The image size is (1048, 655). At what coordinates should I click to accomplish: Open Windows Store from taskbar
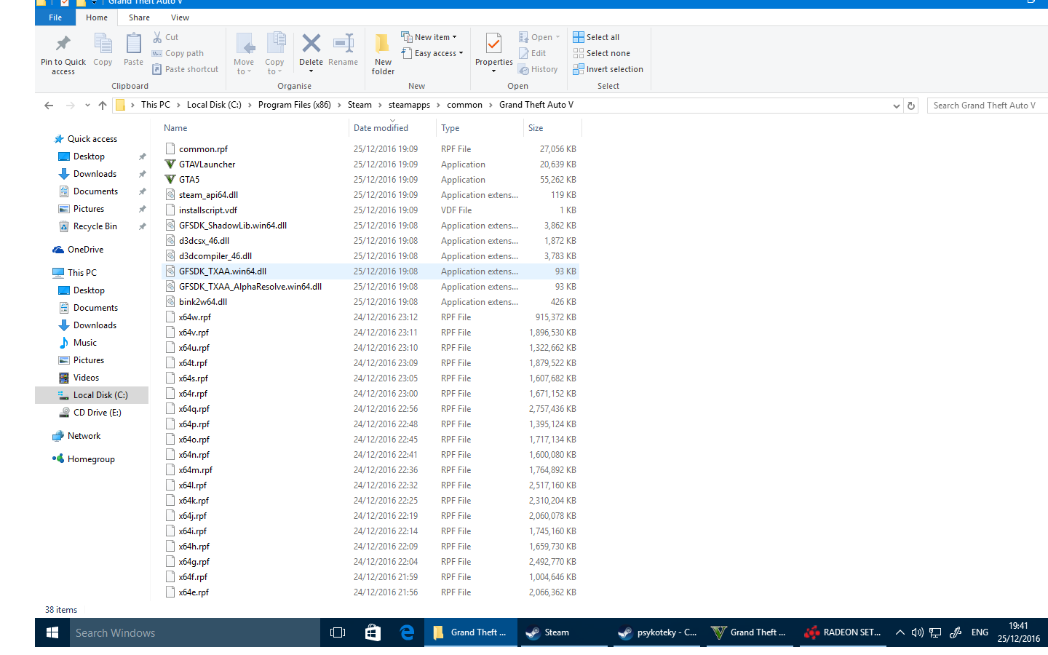pyautogui.click(x=373, y=632)
